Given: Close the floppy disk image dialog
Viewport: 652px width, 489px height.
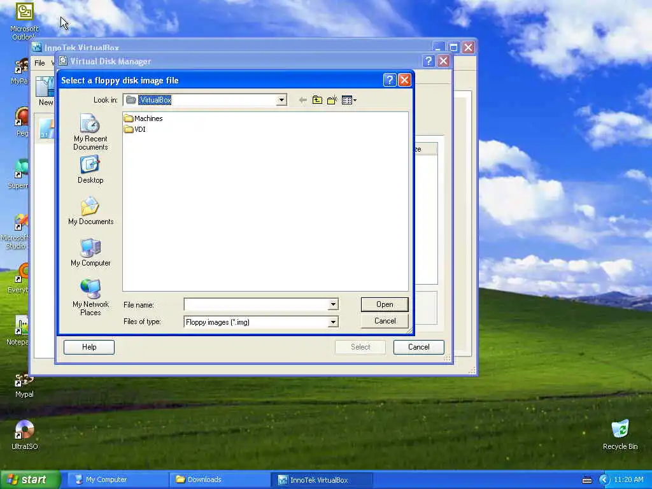Looking at the screenshot, I should point(404,80).
